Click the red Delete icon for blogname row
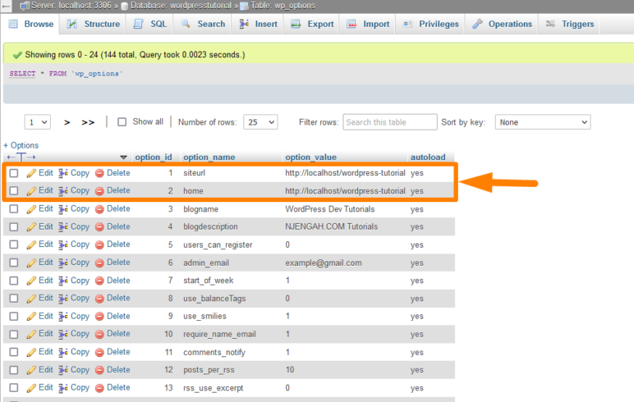634x402 pixels. [x=99, y=209]
